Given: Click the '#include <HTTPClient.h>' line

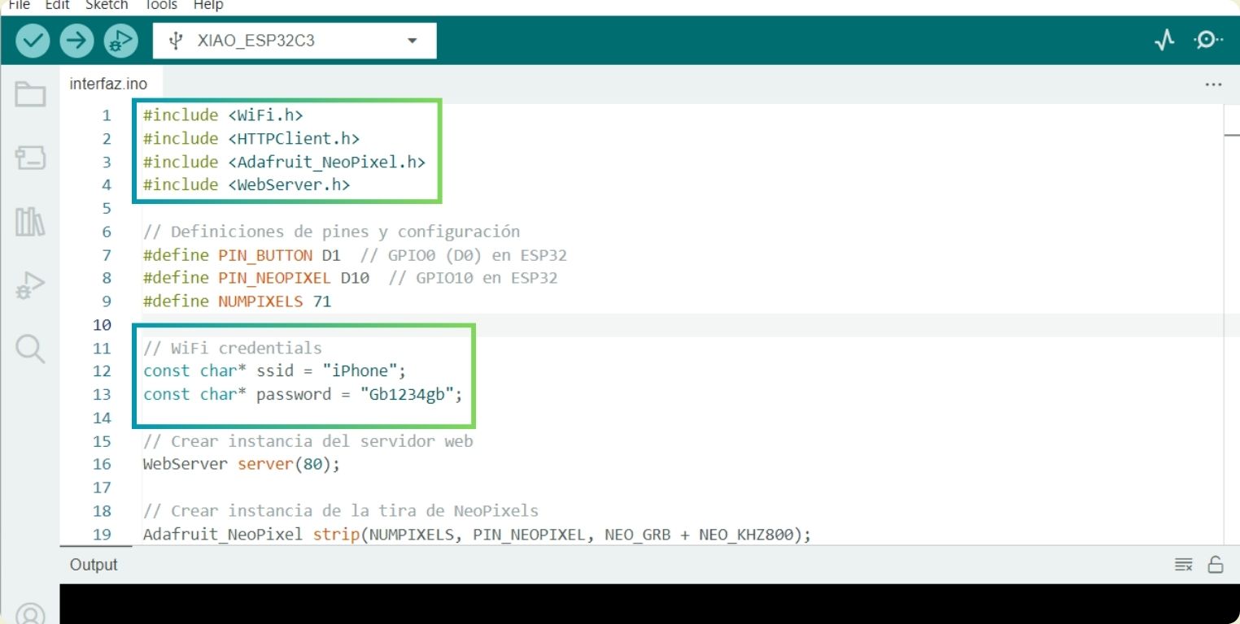Looking at the screenshot, I should pos(251,139).
